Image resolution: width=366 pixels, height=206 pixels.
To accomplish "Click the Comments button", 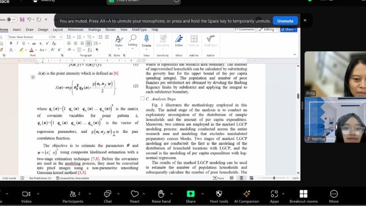I will (x=245, y=29).
